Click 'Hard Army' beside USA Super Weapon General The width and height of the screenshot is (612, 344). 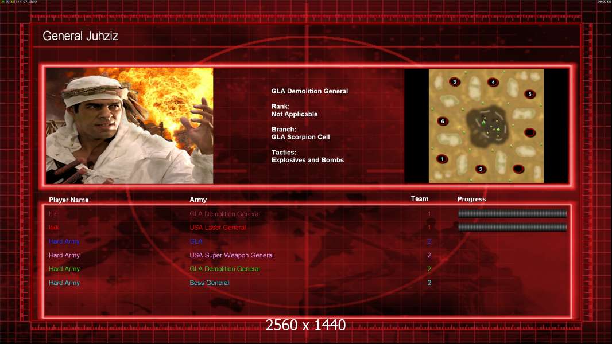pyautogui.click(x=64, y=255)
